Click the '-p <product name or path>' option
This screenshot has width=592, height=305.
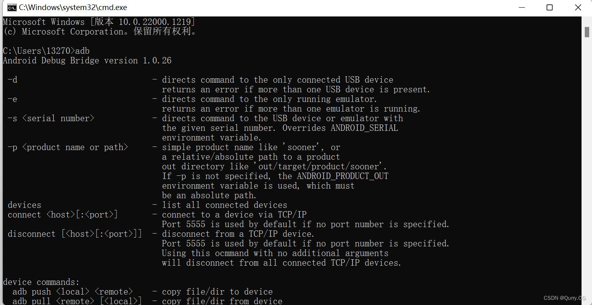tap(68, 147)
